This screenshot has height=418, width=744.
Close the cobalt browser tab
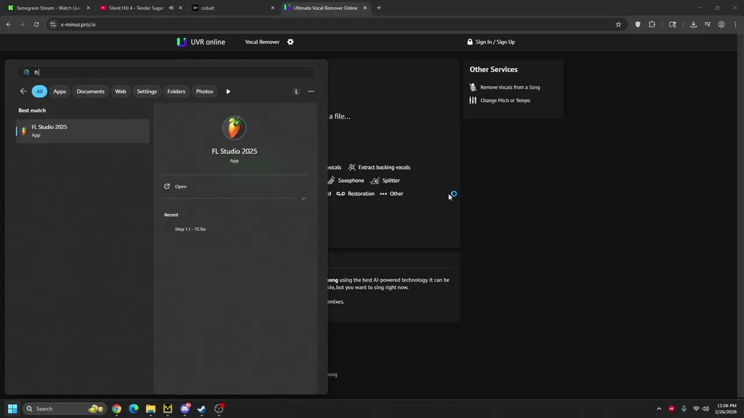point(273,8)
